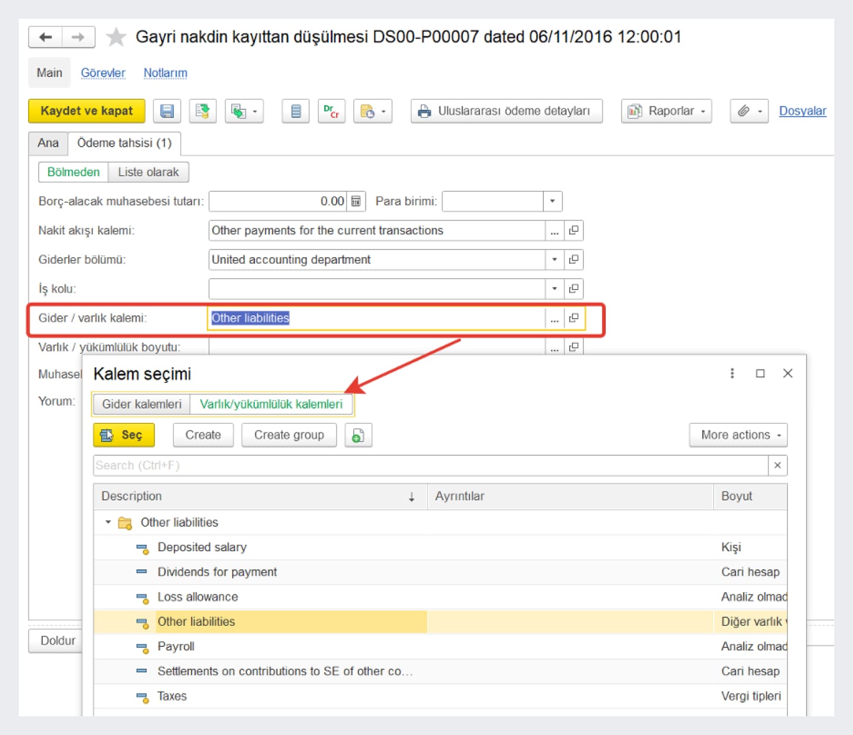Switch to the Ana tab
Image resolution: width=853 pixels, height=735 pixels.
pos(48,143)
